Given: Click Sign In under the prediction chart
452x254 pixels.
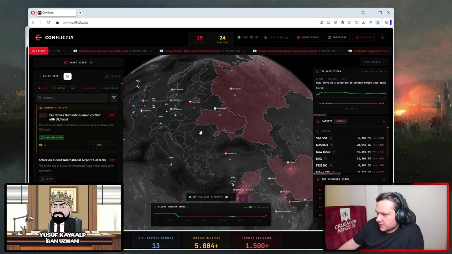Looking at the screenshot, I should [x=351, y=109].
